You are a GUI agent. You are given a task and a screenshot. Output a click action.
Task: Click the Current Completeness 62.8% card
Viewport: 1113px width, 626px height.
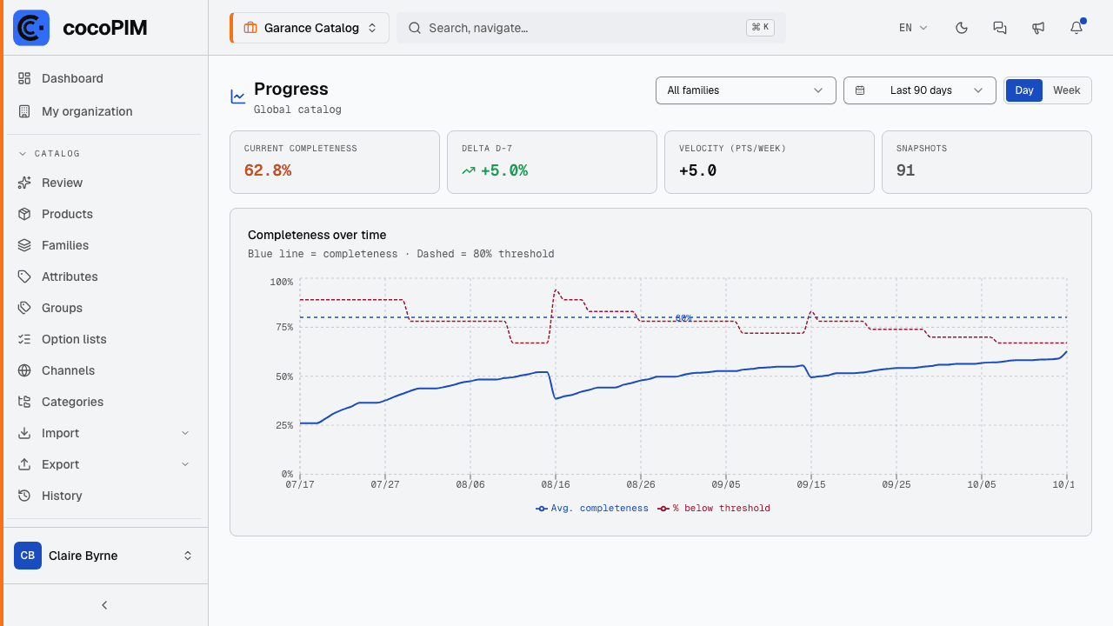[335, 162]
